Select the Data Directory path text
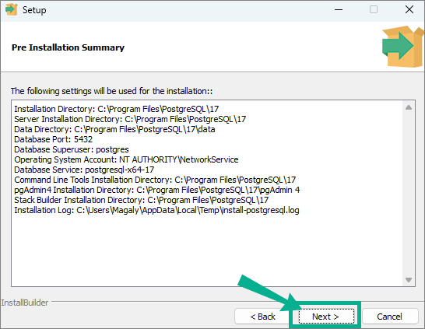 point(145,129)
